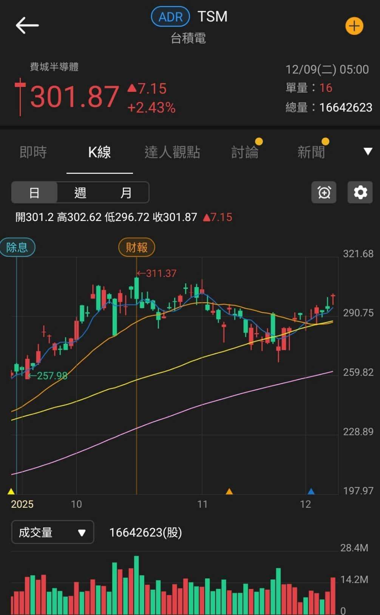Add TSM to watchlist with plus icon
The width and height of the screenshot is (380, 615).
[354, 26]
